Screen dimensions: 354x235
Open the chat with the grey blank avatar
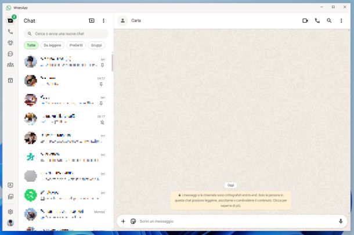(x=66, y=176)
